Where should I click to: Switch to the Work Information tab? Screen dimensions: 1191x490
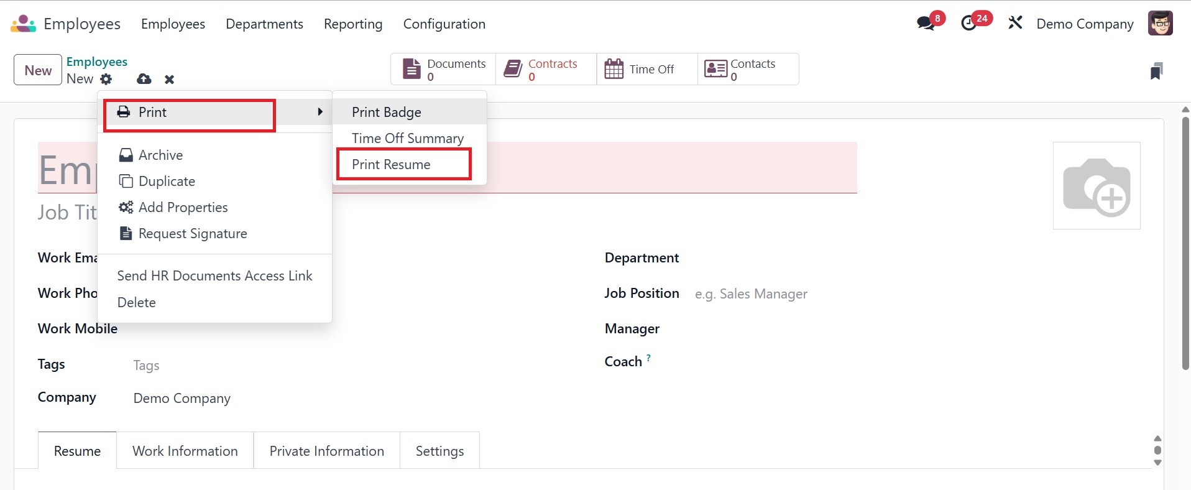(x=185, y=451)
